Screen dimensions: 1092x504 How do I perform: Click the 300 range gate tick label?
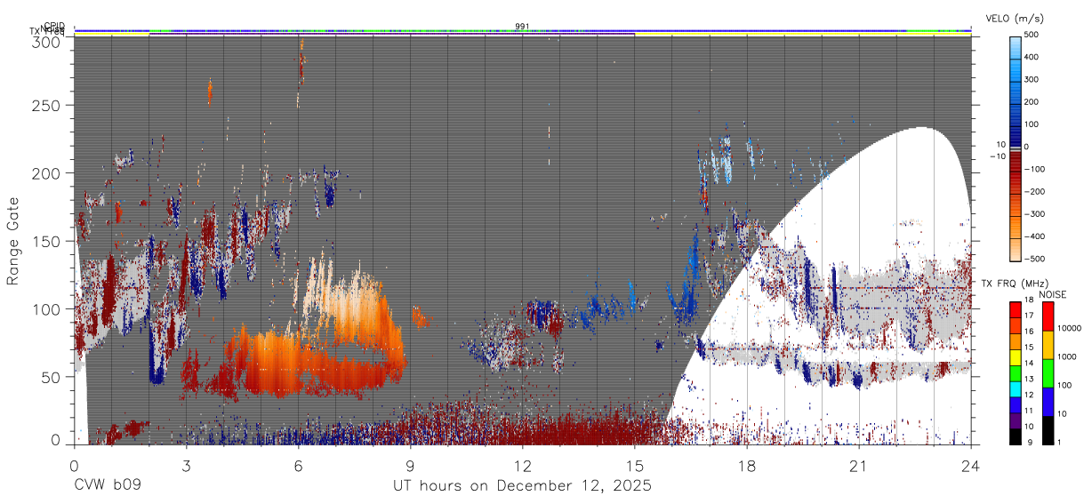46,41
